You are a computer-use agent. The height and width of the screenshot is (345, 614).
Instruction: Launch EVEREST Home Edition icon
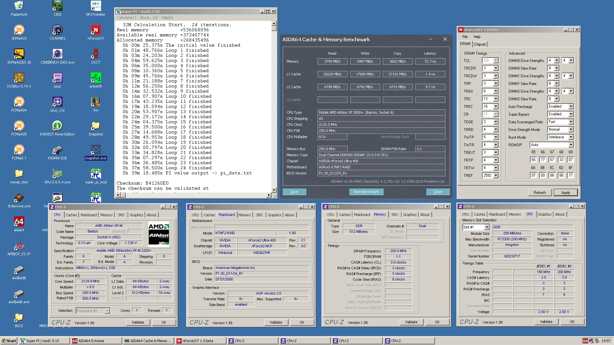[x=57, y=128]
